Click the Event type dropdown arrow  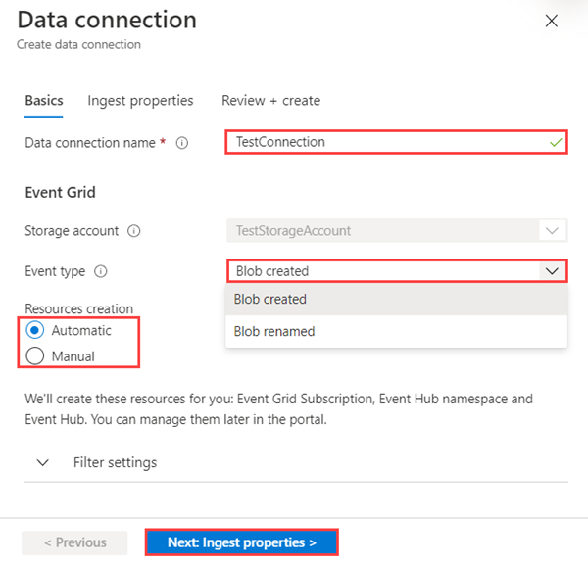pyautogui.click(x=553, y=271)
